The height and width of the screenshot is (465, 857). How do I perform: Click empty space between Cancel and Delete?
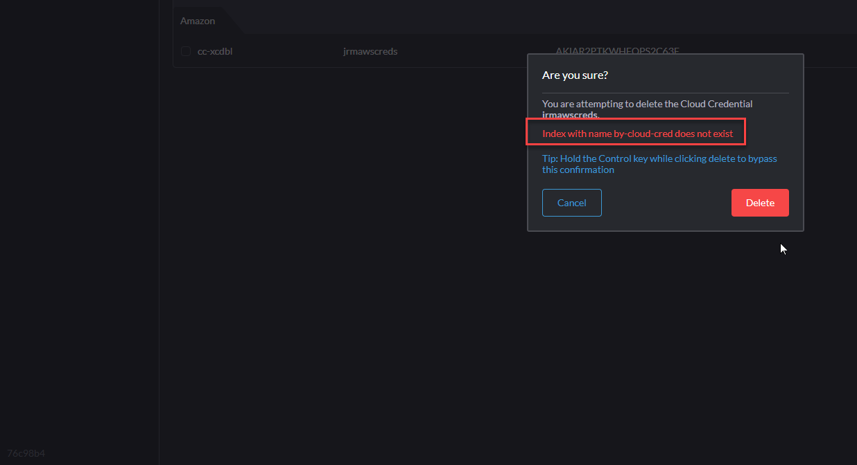click(x=666, y=203)
